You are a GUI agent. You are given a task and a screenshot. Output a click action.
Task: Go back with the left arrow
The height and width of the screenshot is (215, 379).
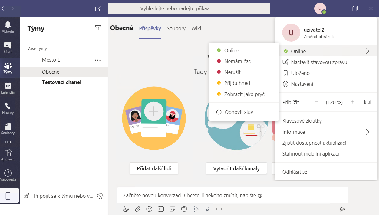coord(2,8)
